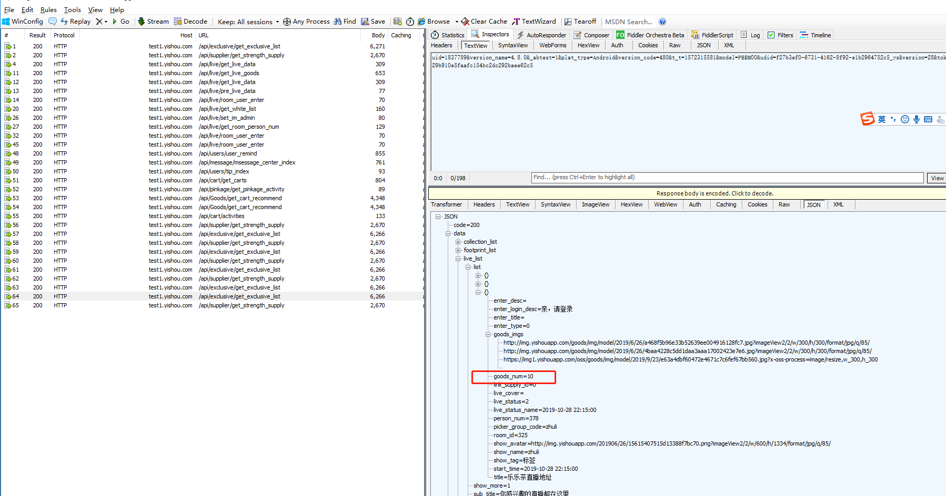946x496 pixels.
Task: Open the TextWizard tool
Action: 534,22
